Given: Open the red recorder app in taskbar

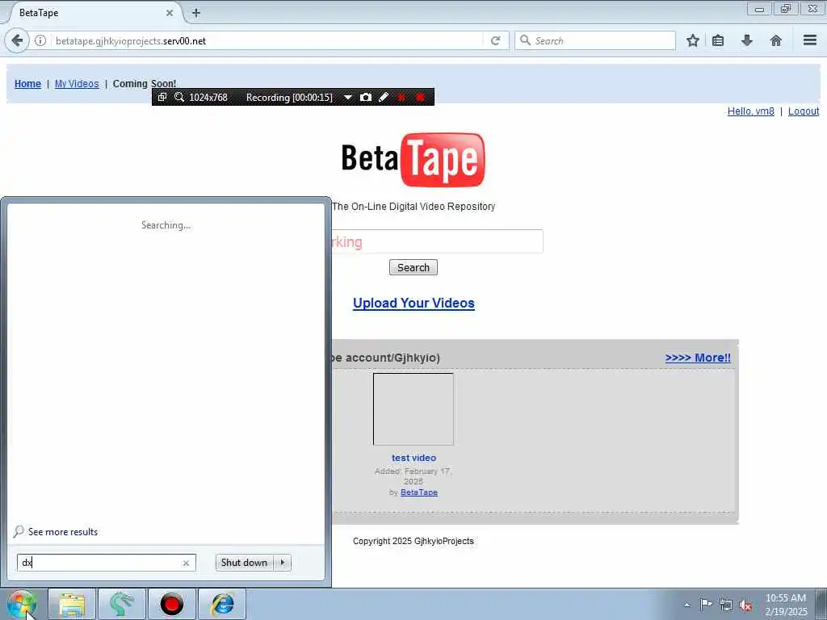Looking at the screenshot, I should (x=171, y=604).
